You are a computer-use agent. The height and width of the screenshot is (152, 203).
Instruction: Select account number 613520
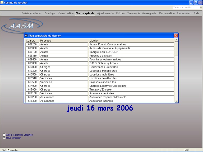32,82
